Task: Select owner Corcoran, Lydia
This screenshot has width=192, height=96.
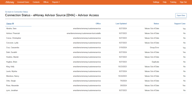Action: (12, 43)
